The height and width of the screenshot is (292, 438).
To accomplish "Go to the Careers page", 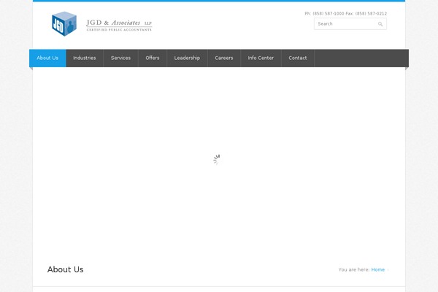I will (224, 58).
